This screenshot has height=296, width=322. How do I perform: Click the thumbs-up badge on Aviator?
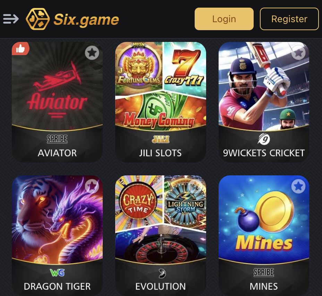click(20, 49)
